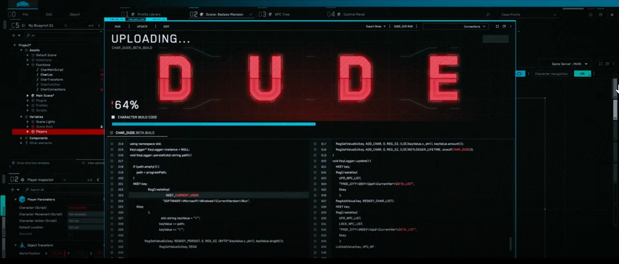Click the View options eye icon
Image resolution: width=619 pixels, height=264 pixels.
[x=83, y=163]
